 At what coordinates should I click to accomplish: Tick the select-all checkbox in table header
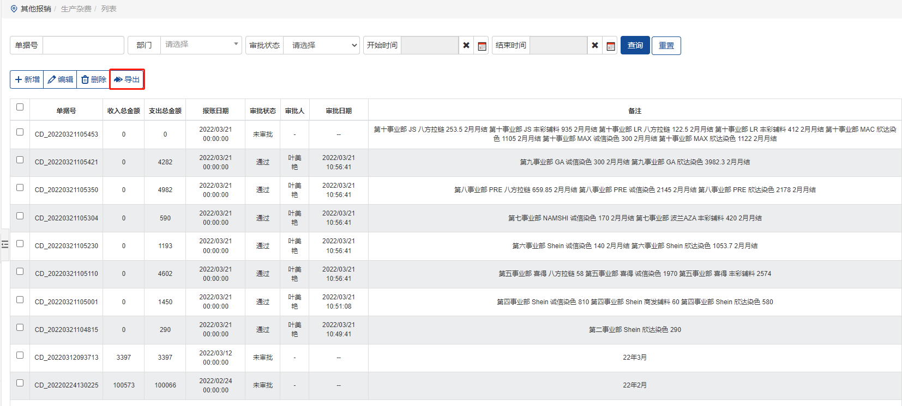point(20,107)
